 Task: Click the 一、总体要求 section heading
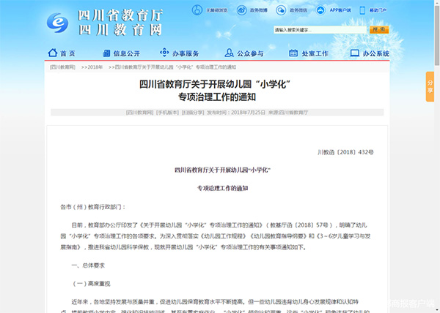pos(88,265)
